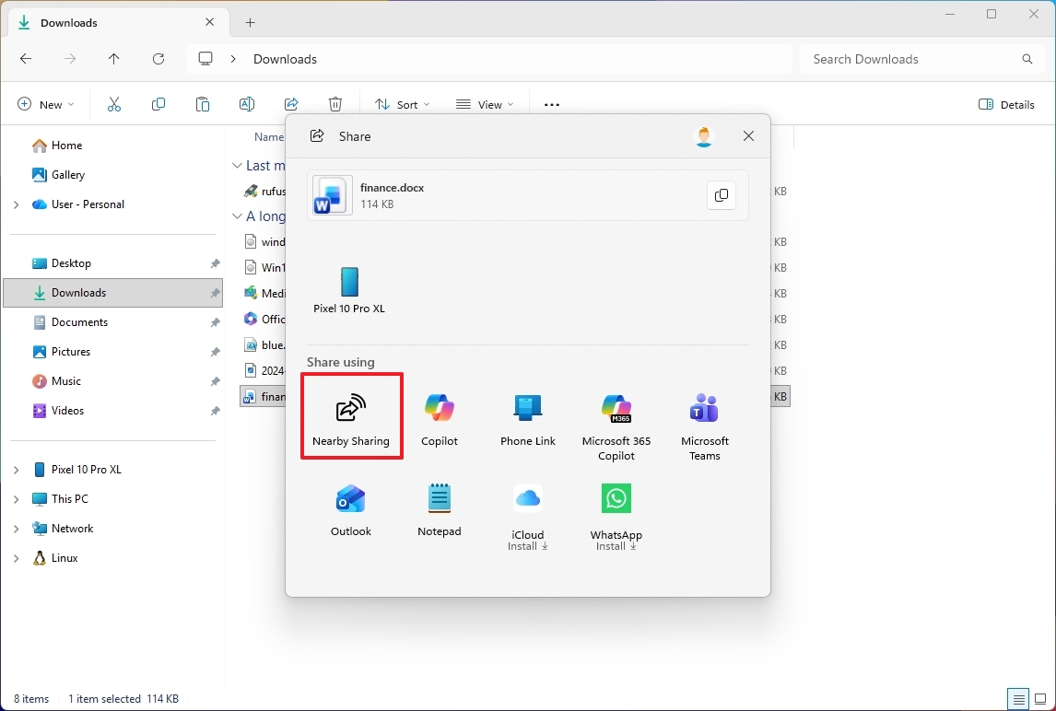Send the file to Pixel 10 Pro XL
The image size is (1056, 711).
pos(349,288)
